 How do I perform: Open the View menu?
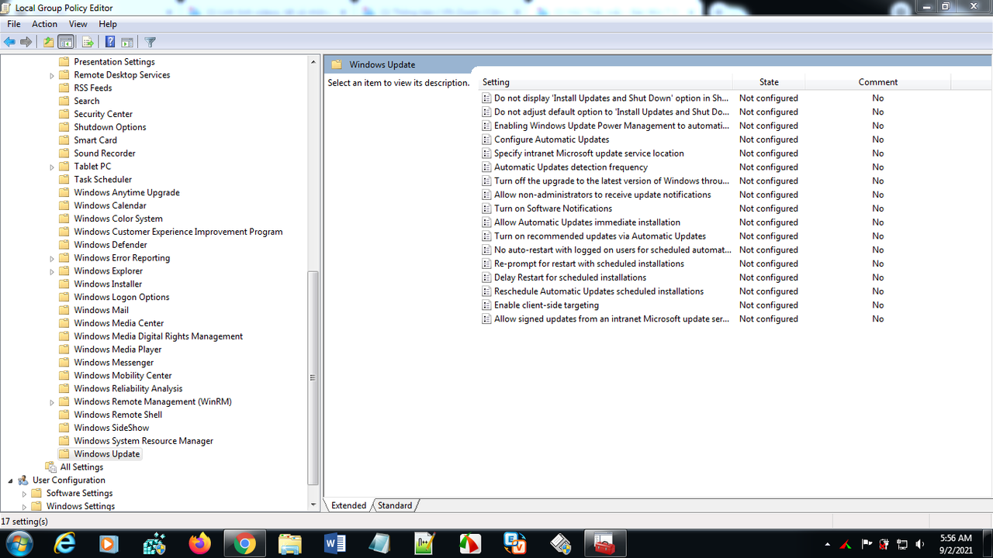[x=78, y=24]
